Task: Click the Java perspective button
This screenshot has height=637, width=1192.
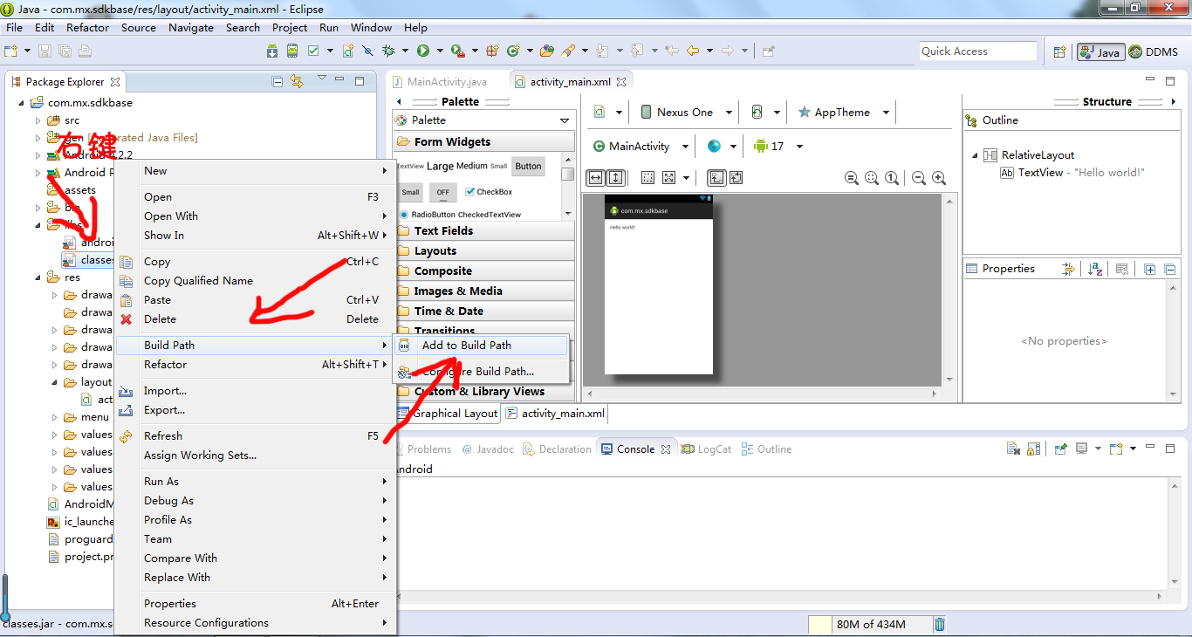Action: [1100, 52]
